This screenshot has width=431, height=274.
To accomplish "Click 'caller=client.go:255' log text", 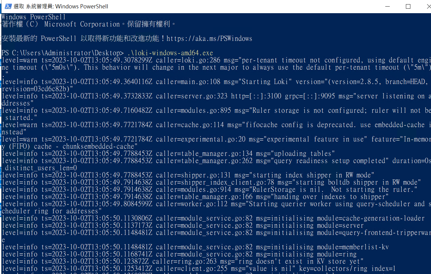I will click(x=192, y=269).
